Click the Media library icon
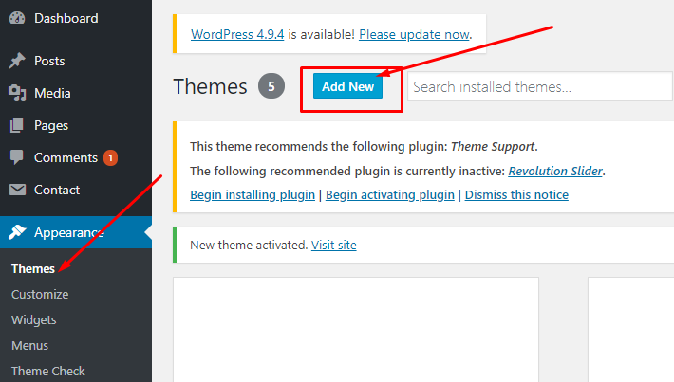This screenshot has width=674, height=382. click(x=17, y=93)
